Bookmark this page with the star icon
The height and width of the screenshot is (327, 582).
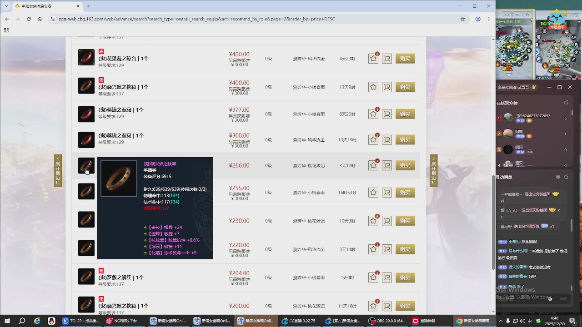[x=463, y=19]
